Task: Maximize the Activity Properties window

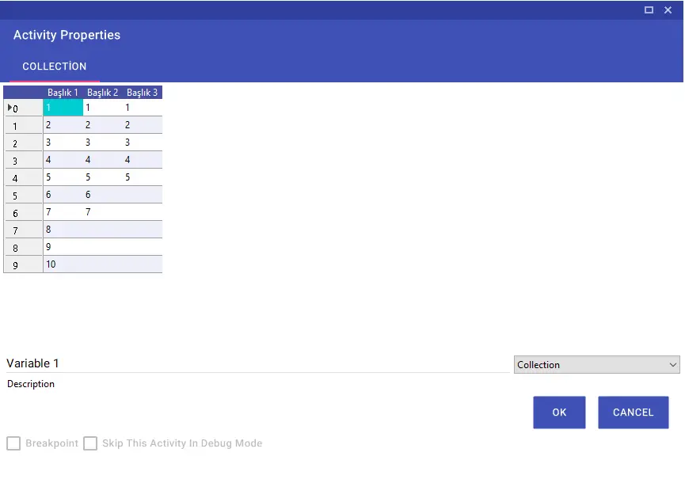Action: pyautogui.click(x=649, y=10)
